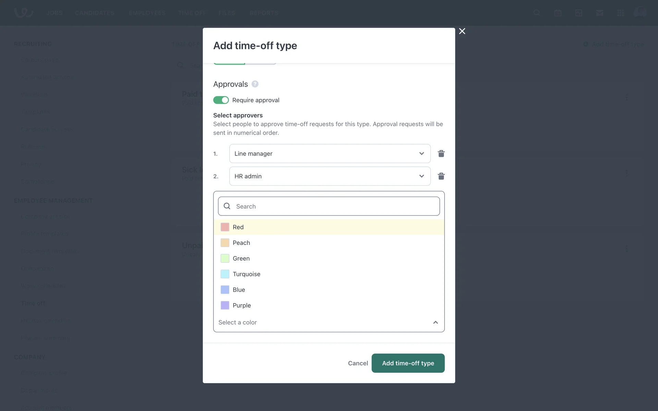Open the Employees menu in top navigation
Image resolution: width=658 pixels, height=411 pixels.
pyautogui.click(x=147, y=13)
